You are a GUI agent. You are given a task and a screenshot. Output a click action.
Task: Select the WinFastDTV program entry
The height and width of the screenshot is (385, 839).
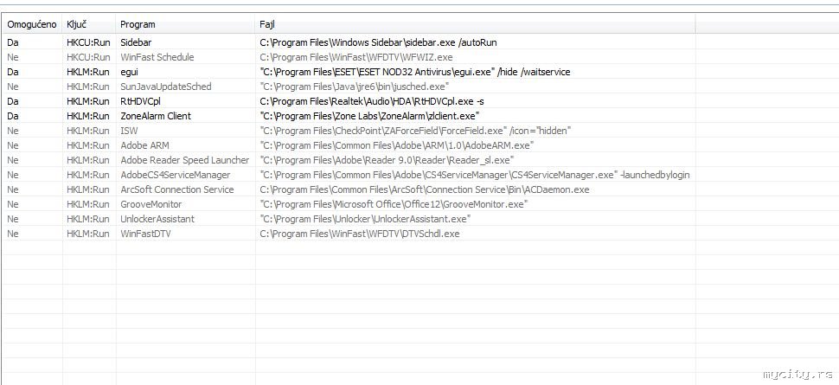point(146,234)
